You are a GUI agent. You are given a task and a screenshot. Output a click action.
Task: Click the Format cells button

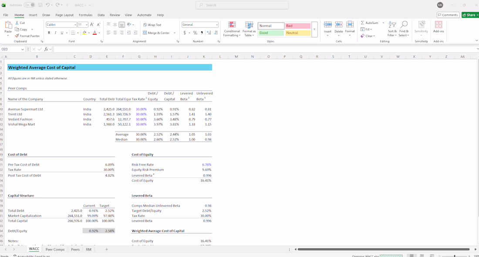[x=350, y=27]
